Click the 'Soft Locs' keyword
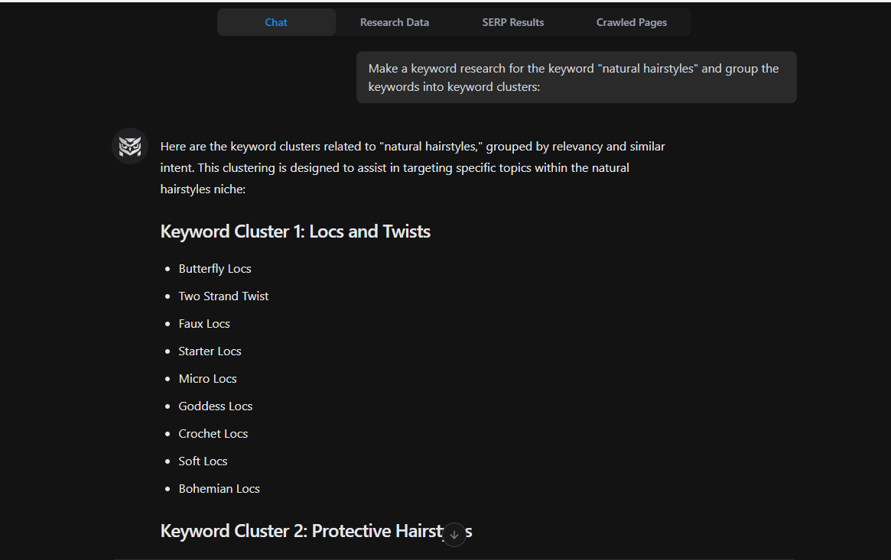Image resolution: width=891 pixels, height=560 pixels. pyautogui.click(x=203, y=461)
